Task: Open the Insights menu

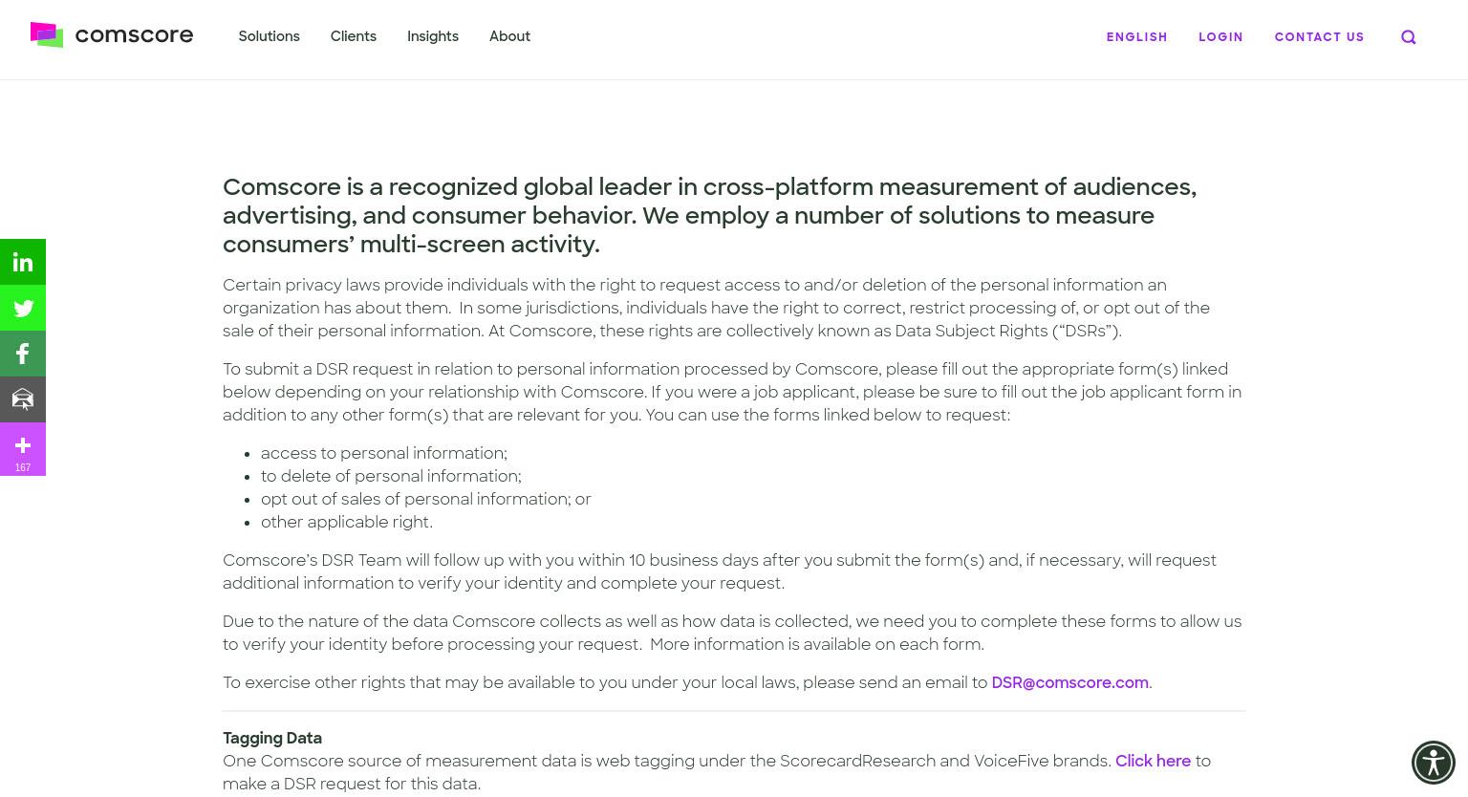Action: (433, 36)
